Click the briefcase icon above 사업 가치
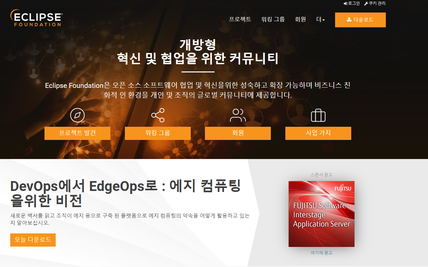 318,115
